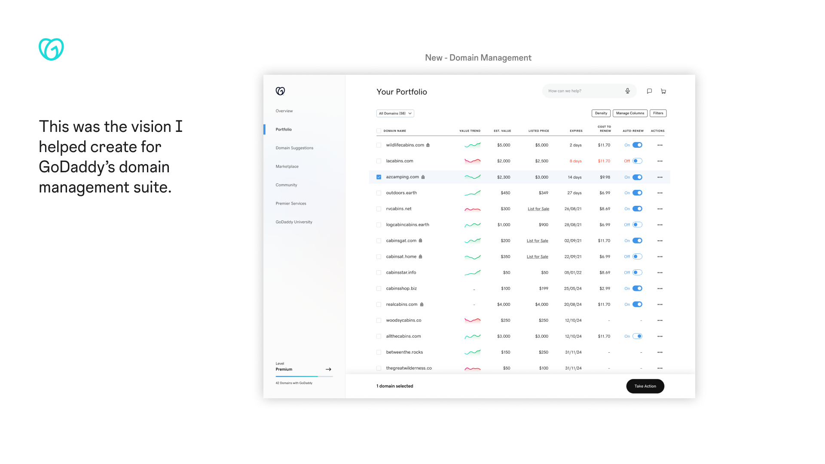Expand the All Domains (58) dropdown
Screen dimensions: 825x464
point(395,113)
